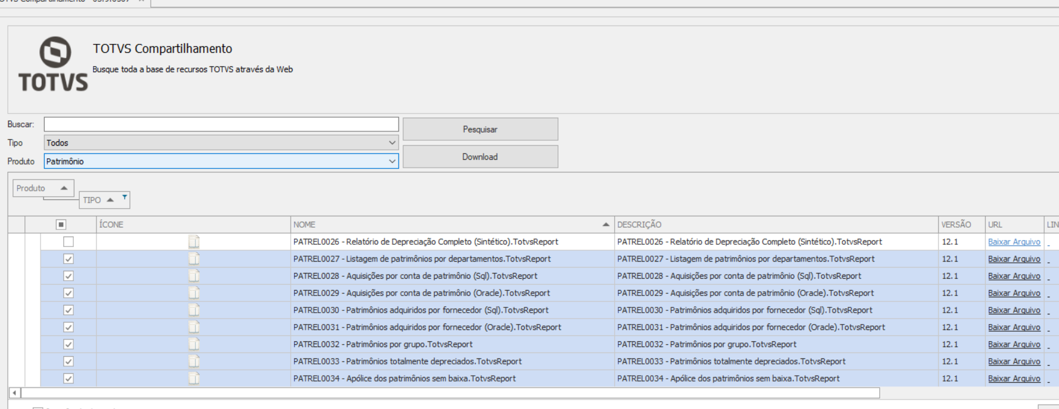Click the Produto grouping chip
Image resolution: width=1059 pixels, height=409 pixels.
point(43,188)
